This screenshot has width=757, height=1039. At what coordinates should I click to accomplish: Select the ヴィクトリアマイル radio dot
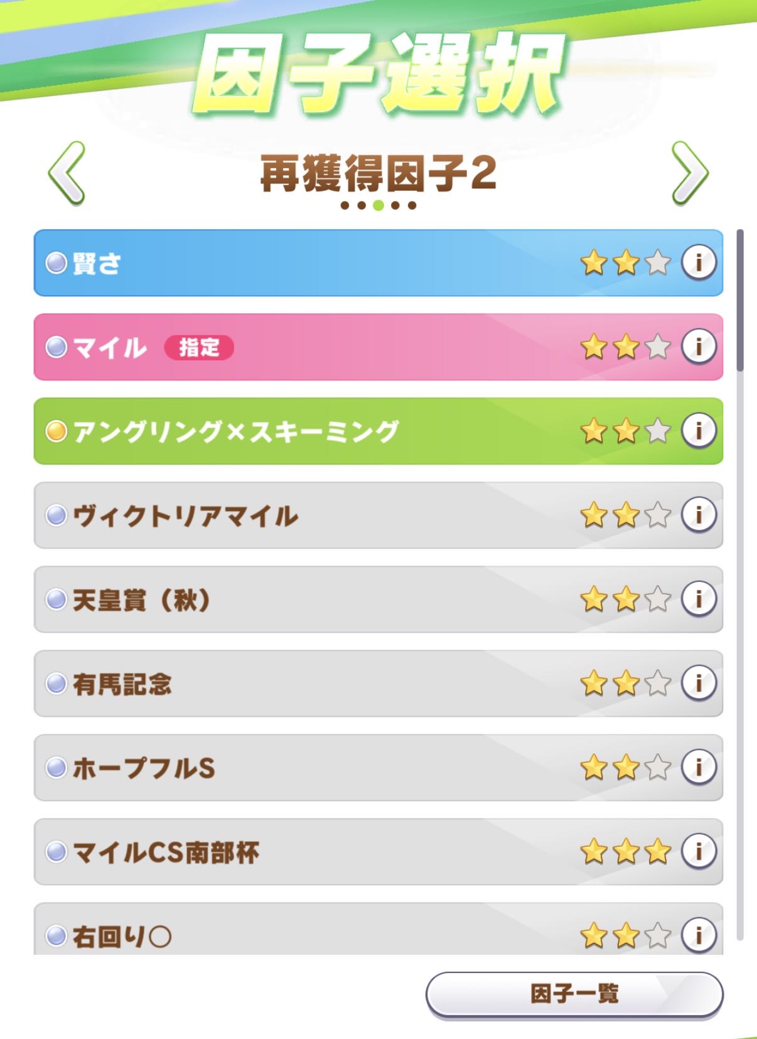[x=56, y=515]
